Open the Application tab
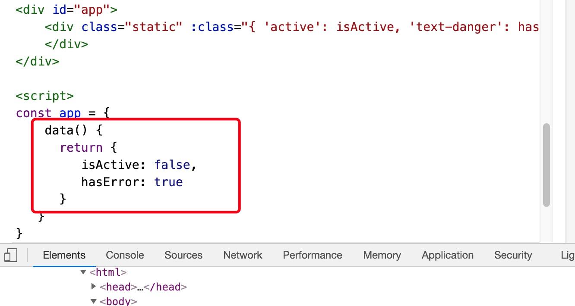 pyautogui.click(x=448, y=255)
